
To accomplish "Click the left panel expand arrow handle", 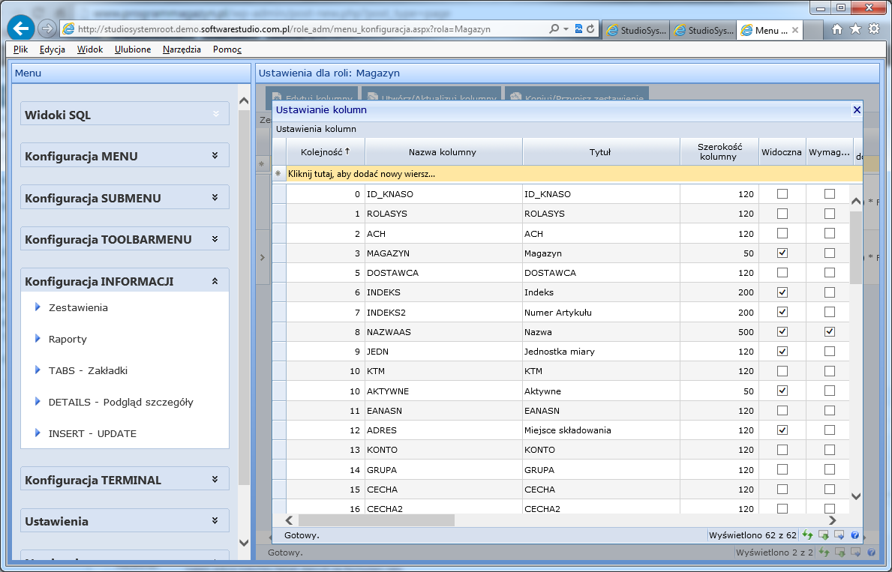I will tap(263, 258).
